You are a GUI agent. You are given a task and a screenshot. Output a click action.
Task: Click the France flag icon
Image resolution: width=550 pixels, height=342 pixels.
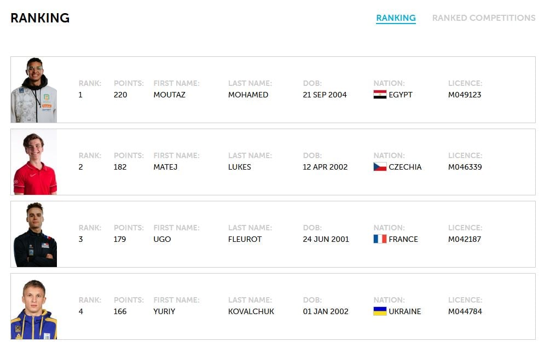(380, 239)
